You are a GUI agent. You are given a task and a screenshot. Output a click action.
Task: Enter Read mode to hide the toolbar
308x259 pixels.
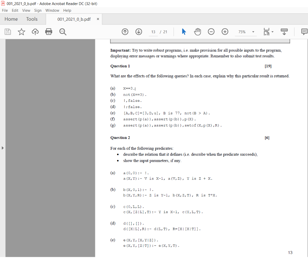coord(284,32)
